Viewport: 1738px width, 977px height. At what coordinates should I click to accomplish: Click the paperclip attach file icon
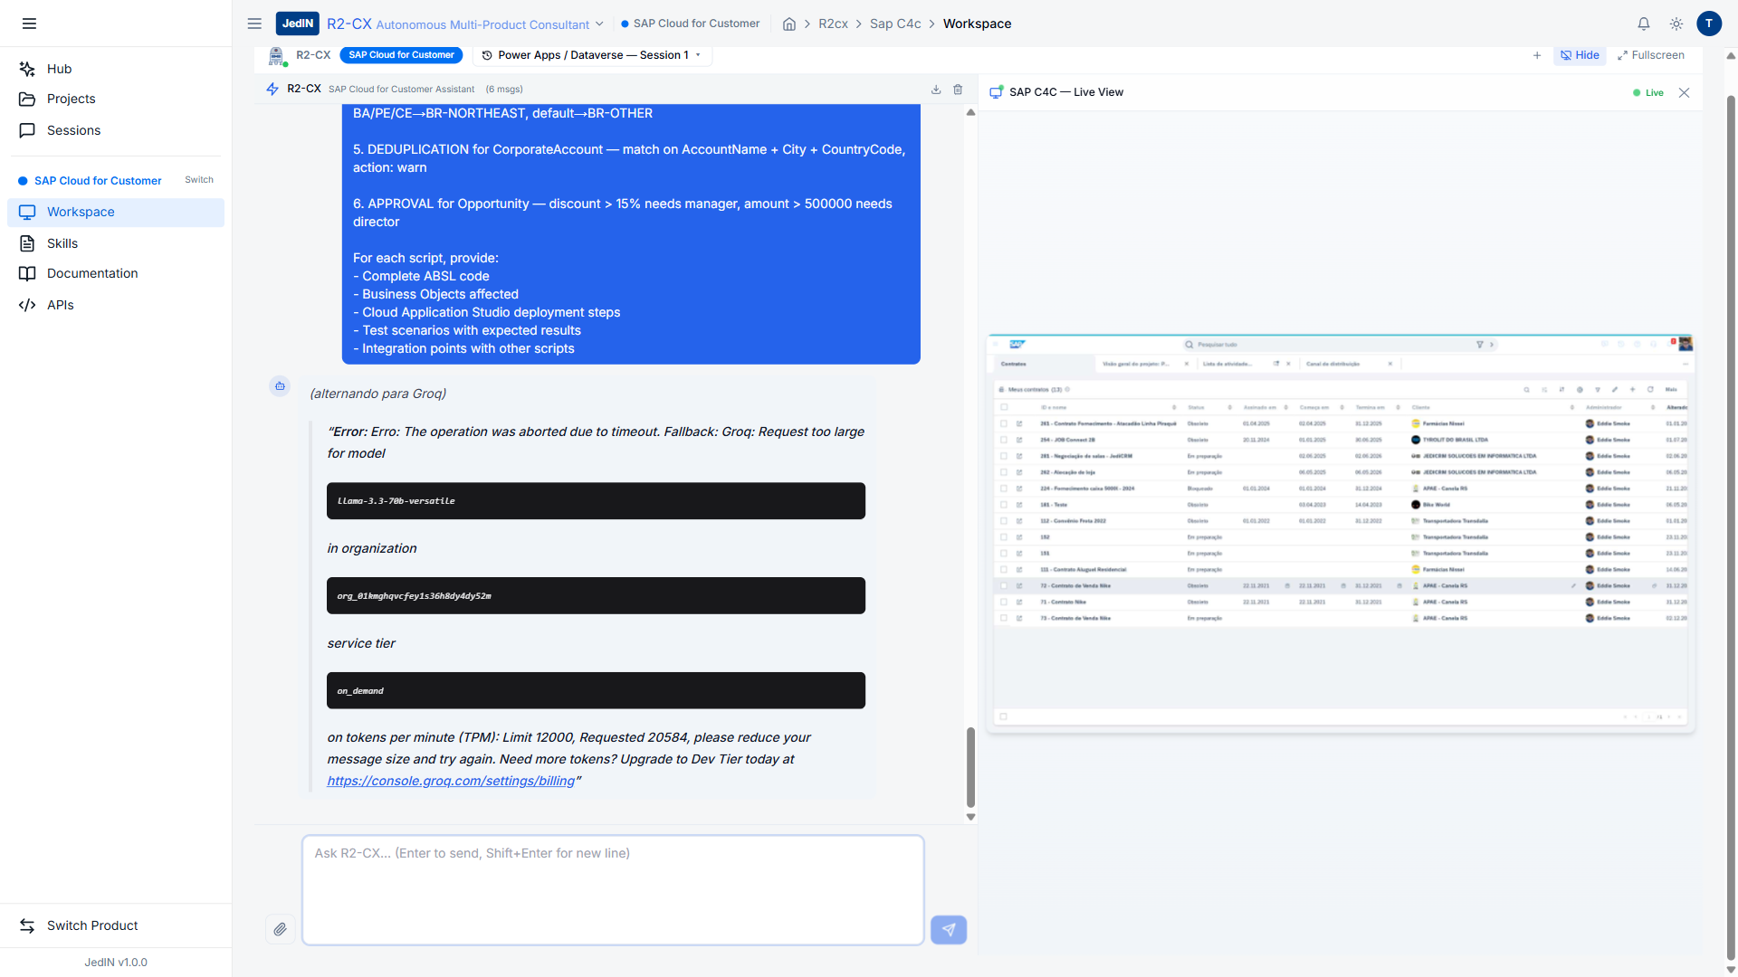280,929
